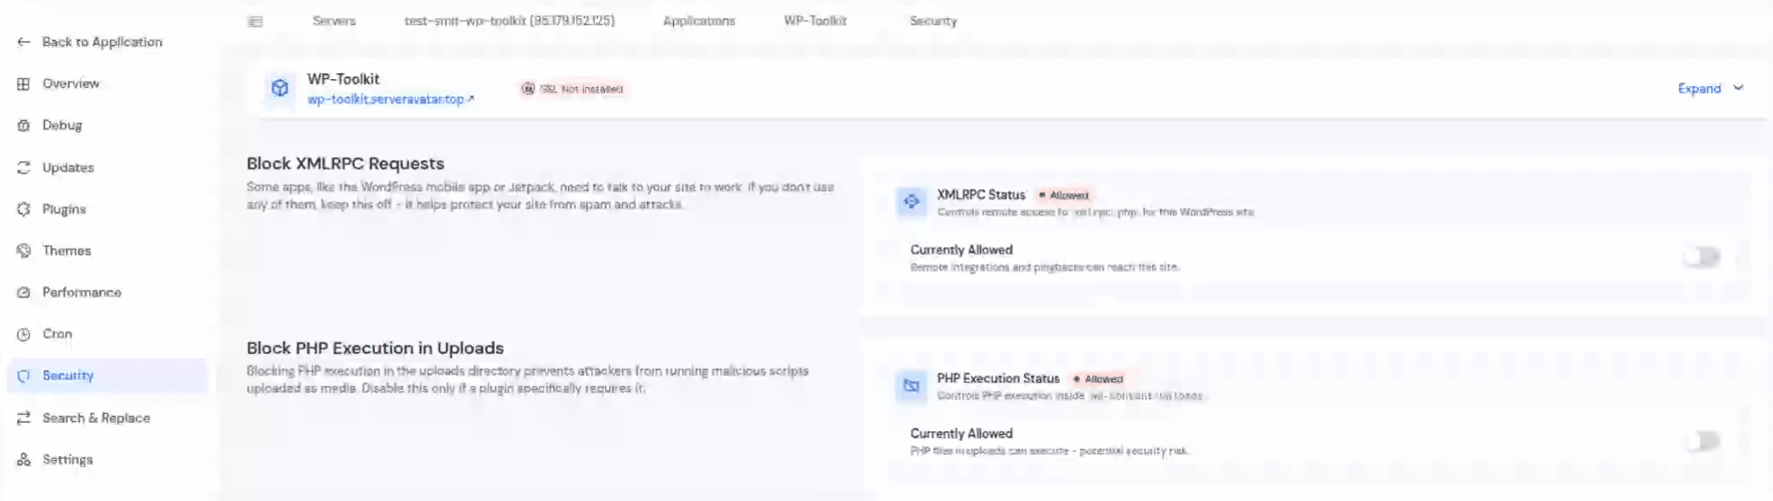Viewport: 1773px width, 501px height.
Task: Click the Block XMLRPC Requests heading
Action: 345,164
